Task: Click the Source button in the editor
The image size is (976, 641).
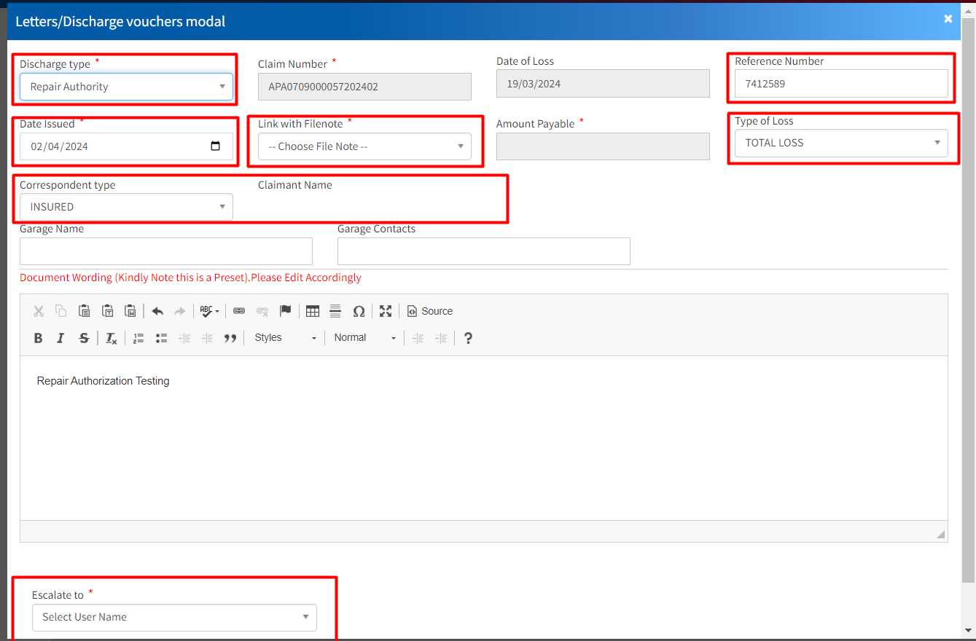Action: click(430, 312)
